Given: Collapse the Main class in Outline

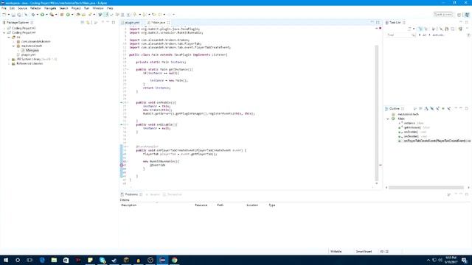Looking at the screenshot, I should click(x=388, y=119).
